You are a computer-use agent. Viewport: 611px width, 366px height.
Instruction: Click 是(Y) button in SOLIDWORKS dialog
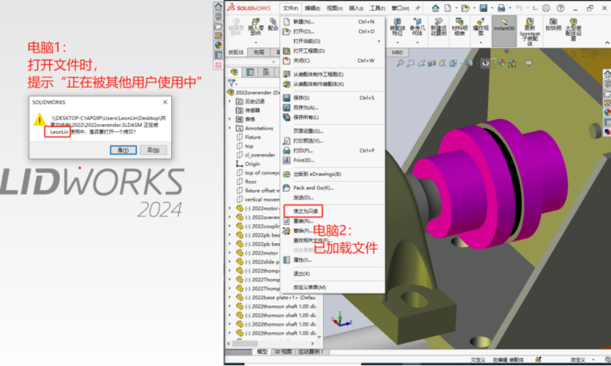tap(123, 150)
